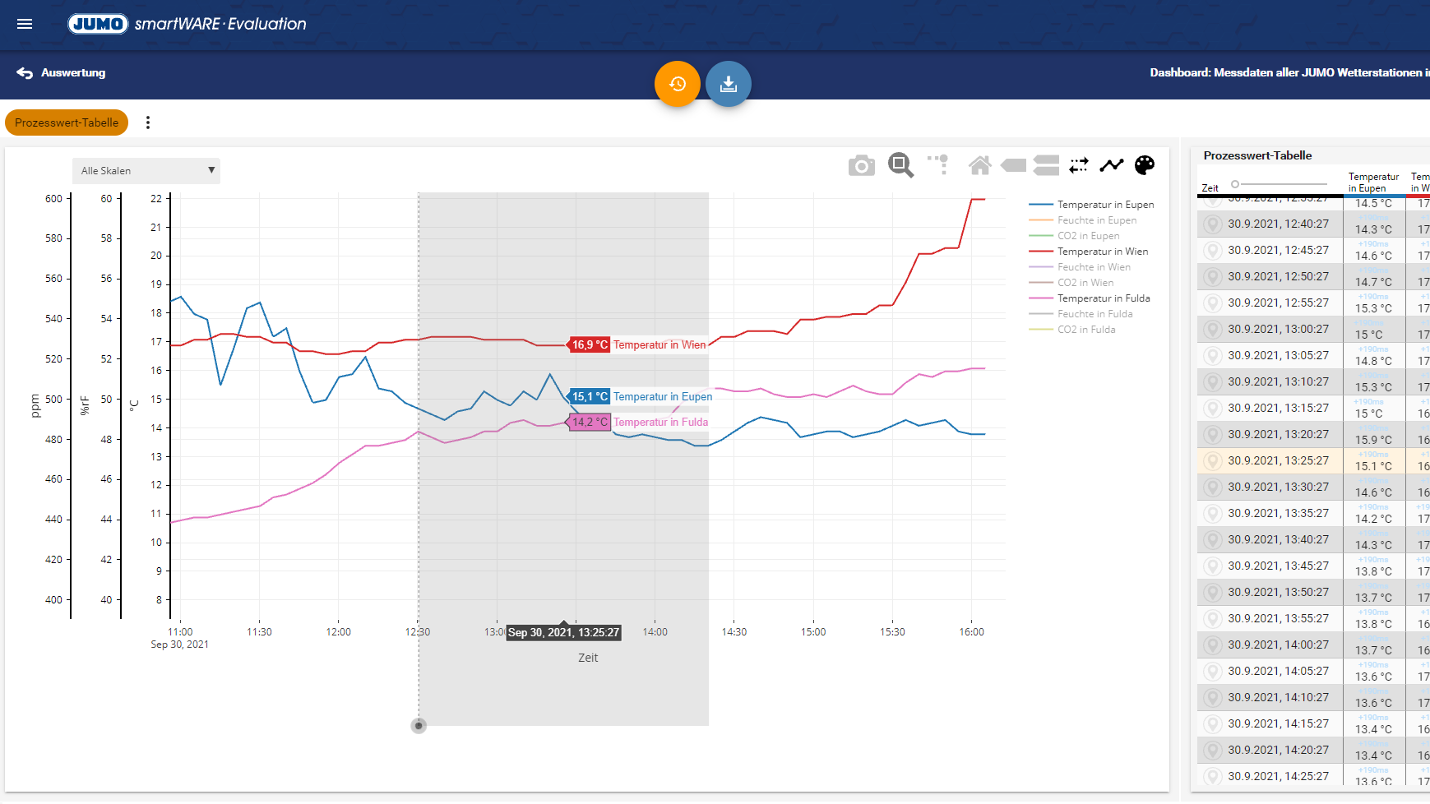The width and height of the screenshot is (1430, 804).
Task: Toggle Feuchte in Eupen series visibility
Action: click(1096, 220)
